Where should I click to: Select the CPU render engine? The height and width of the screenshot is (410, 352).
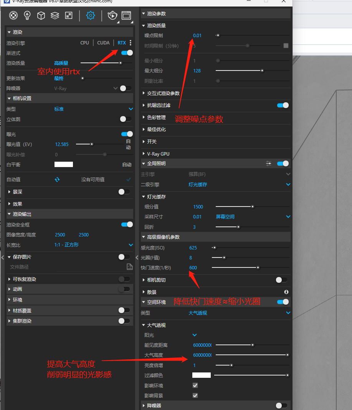(84, 43)
